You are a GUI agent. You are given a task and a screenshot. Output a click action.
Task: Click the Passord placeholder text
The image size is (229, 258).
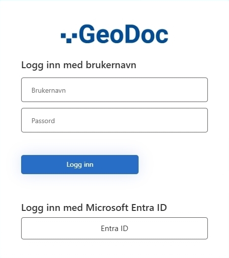(43, 121)
